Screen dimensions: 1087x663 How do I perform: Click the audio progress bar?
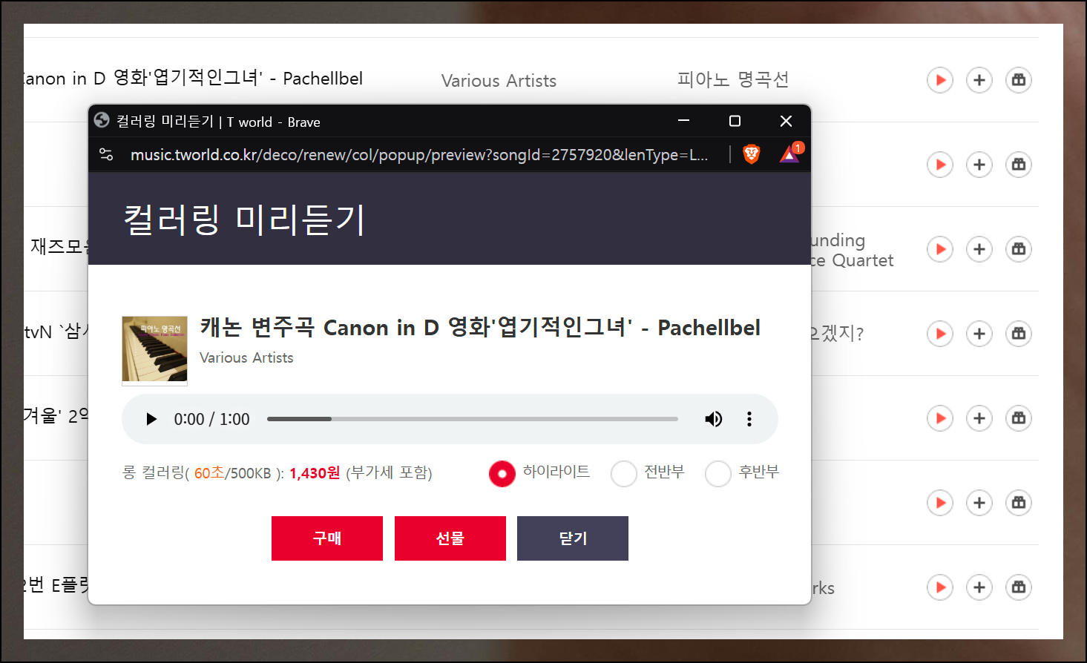[x=473, y=419]
